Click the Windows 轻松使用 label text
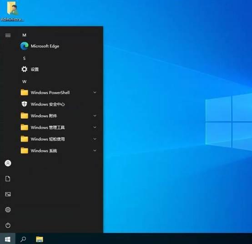The image size is (252, 244). (48, 139)
